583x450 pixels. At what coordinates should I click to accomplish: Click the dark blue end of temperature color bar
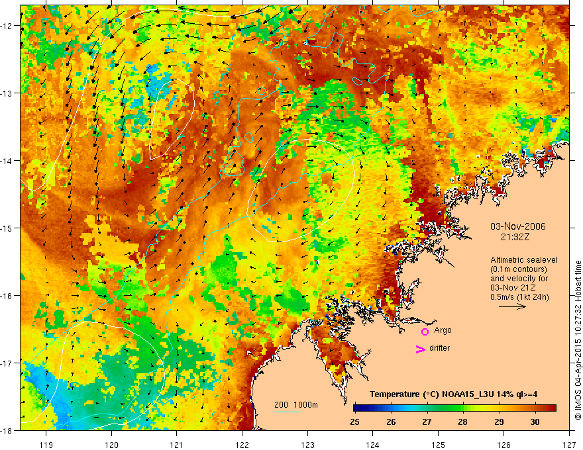[358, 408]
